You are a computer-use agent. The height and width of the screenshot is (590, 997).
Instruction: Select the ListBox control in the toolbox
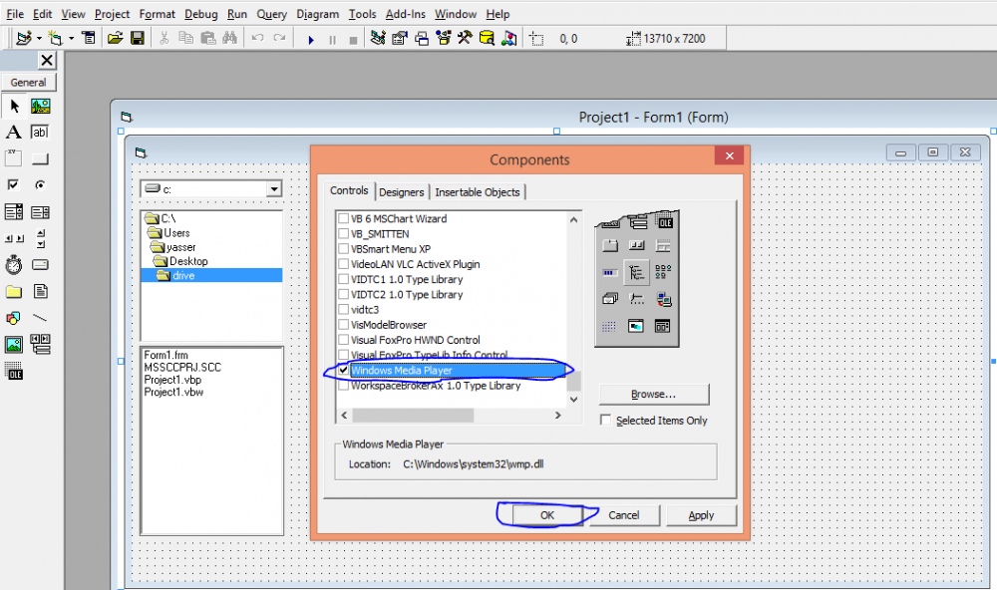40,211
